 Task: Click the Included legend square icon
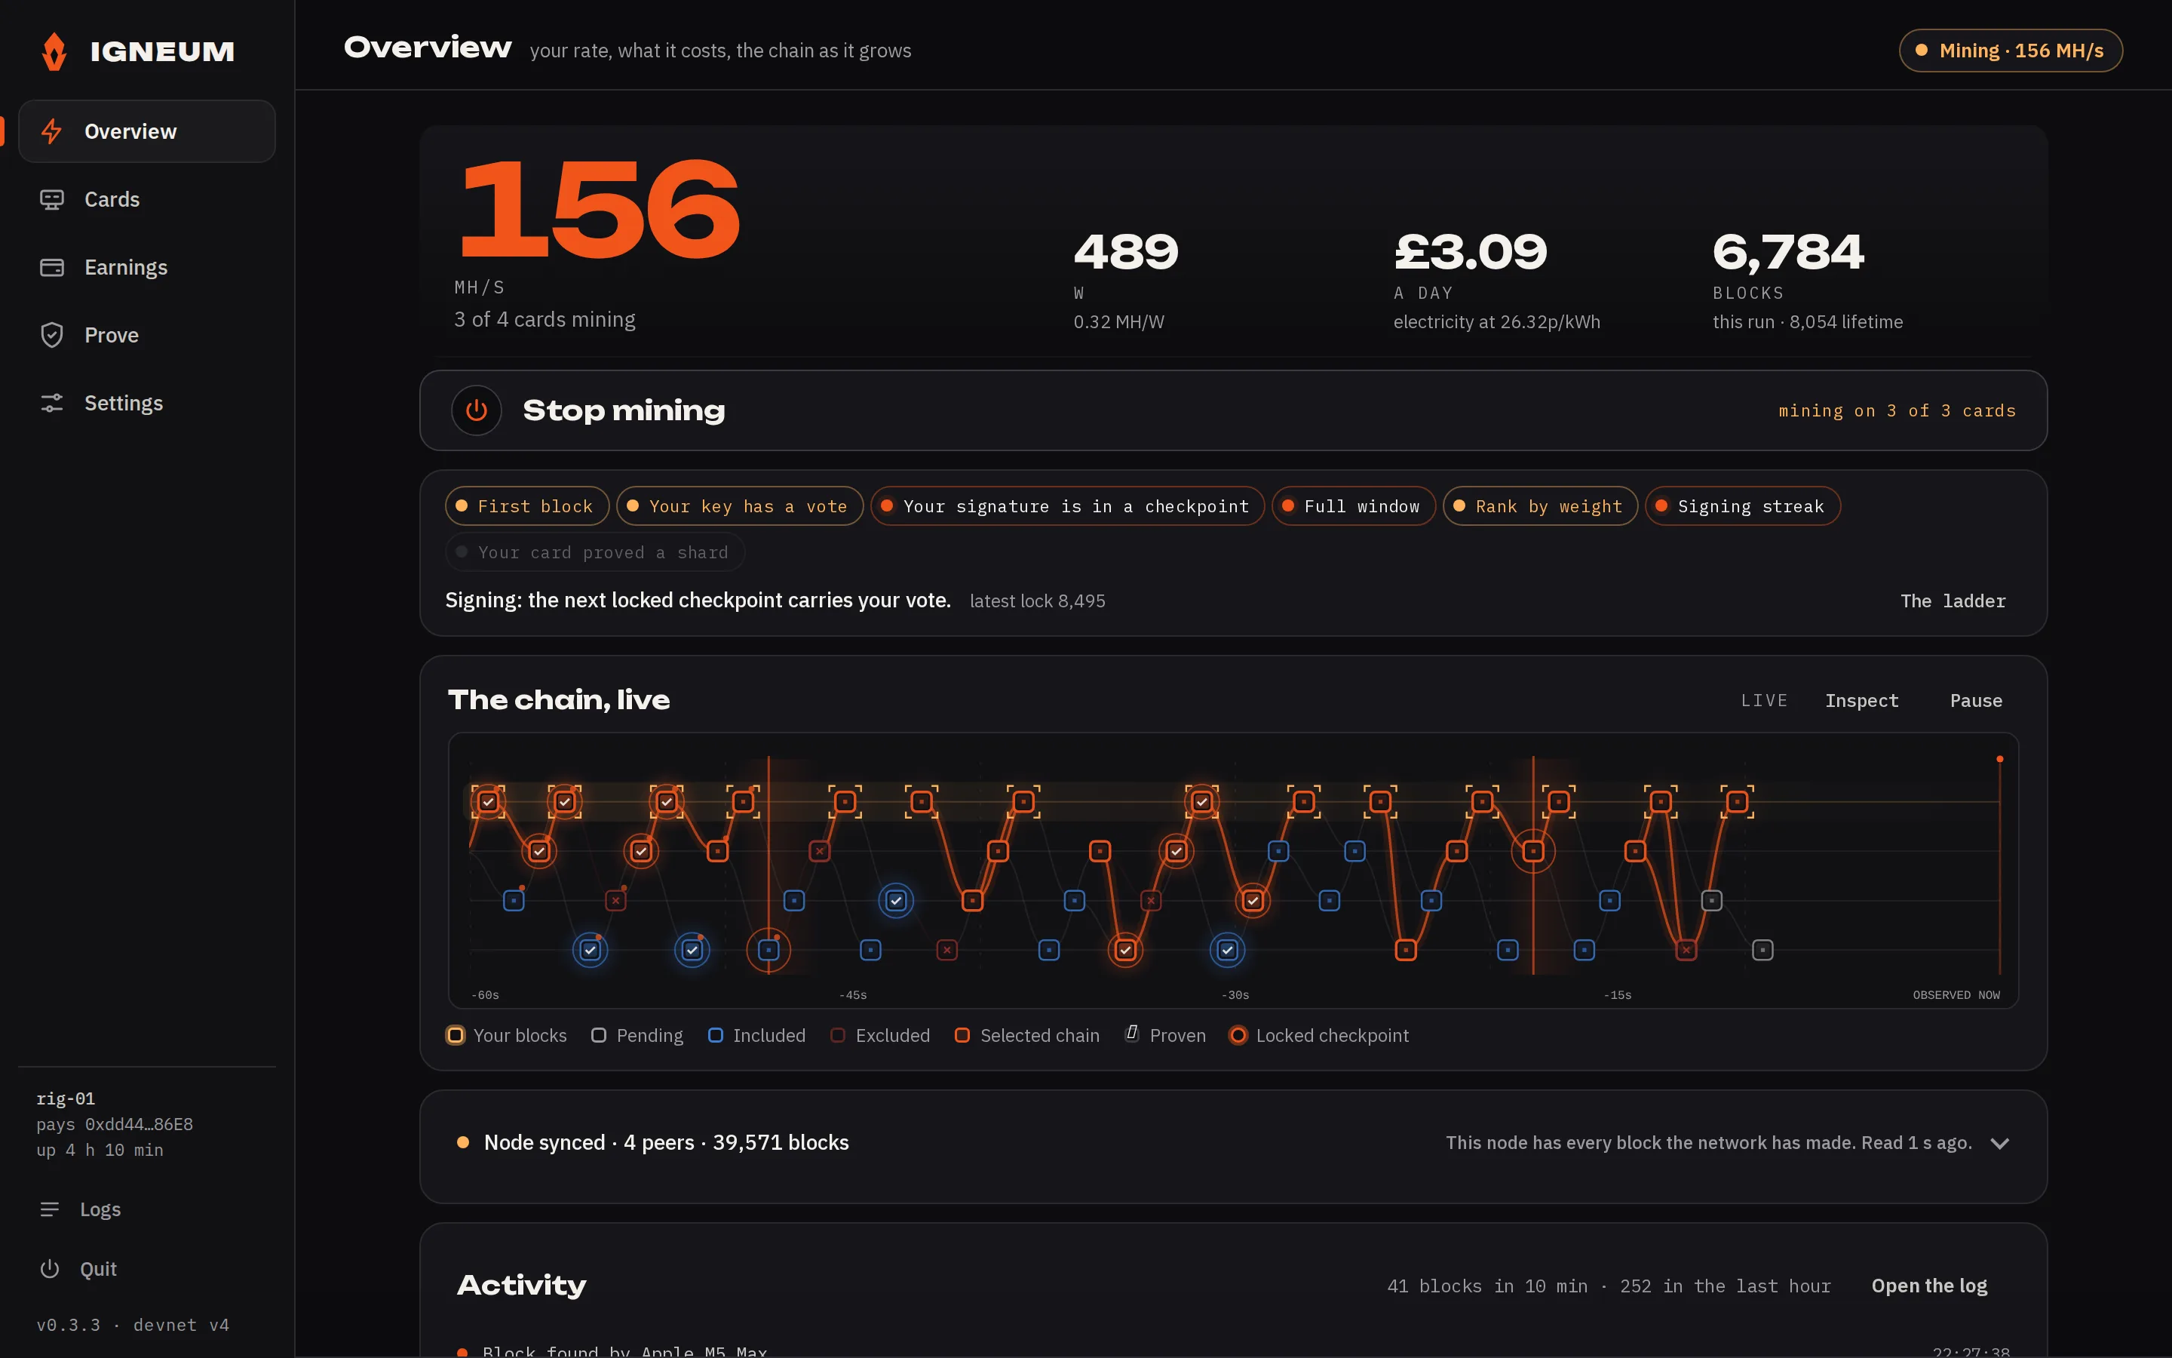pyautogui.click(x=715, y=1036)
